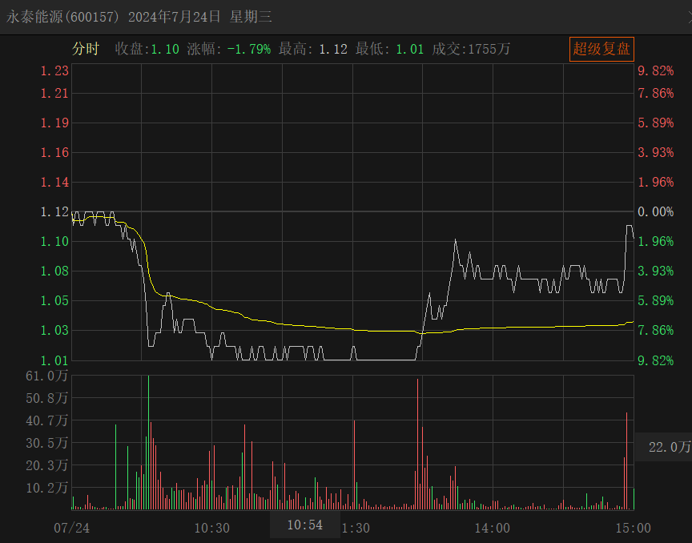Click the 永泰能源(600157) stock title
This screenshot has height=543, width=692.
coord(63,17)
